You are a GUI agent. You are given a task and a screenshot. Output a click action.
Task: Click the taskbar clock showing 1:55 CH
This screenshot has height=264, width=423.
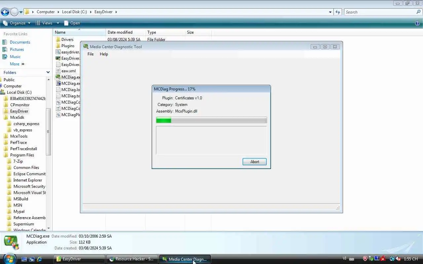[411, 259]
